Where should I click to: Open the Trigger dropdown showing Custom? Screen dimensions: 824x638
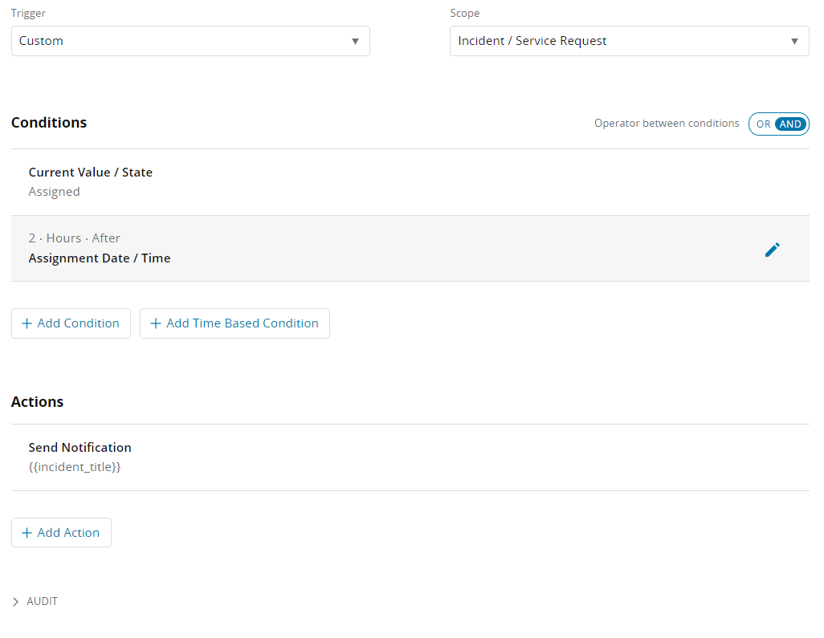[190, 41]
